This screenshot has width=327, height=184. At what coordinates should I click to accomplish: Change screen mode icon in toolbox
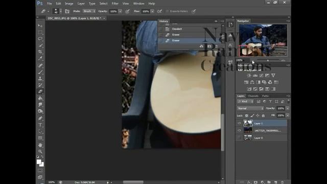click(40, 177)
